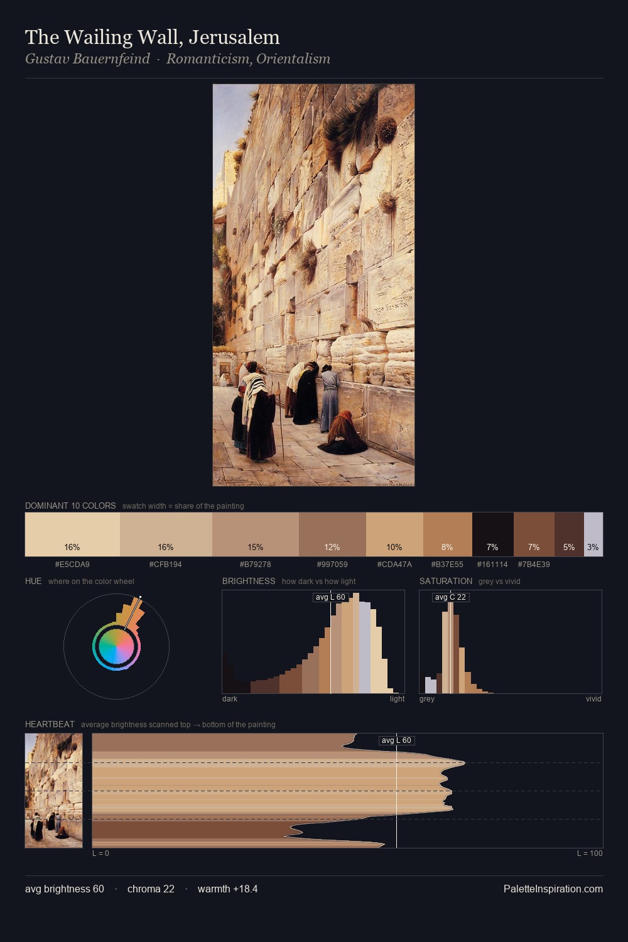The height and width of the screenshot is (942, 628).
Task: Click the 'avg L 60' label in Brightness chart
Action: tap(330, 597)
